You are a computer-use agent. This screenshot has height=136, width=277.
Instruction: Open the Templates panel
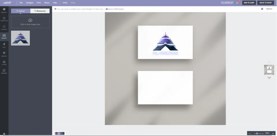point(4,19)
